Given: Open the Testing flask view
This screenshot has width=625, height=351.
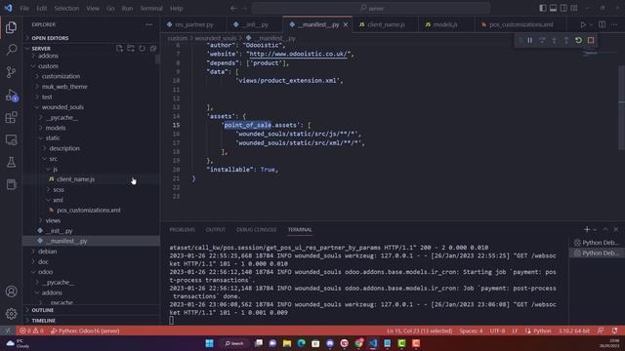Looking at the screenshot, I should (11, 162).
